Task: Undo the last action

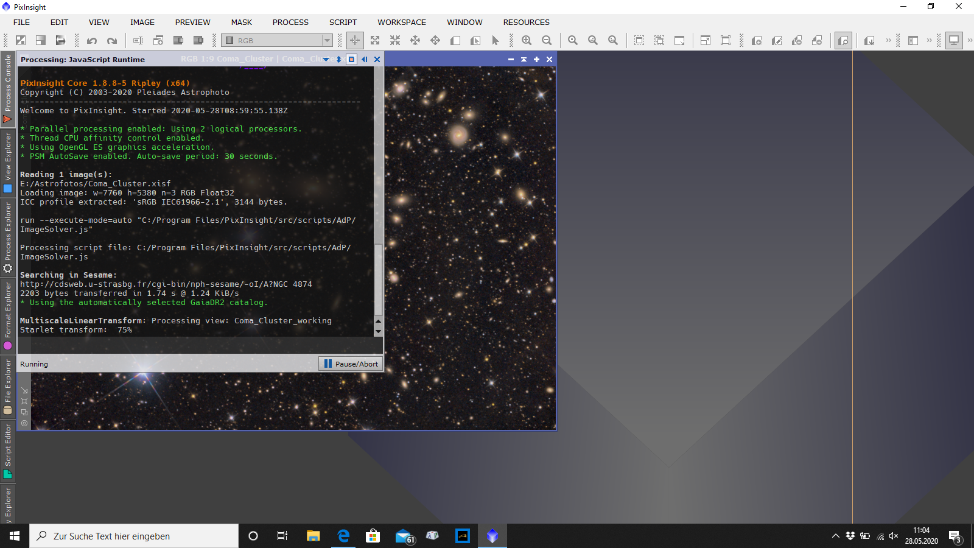Action: (92, 40)
